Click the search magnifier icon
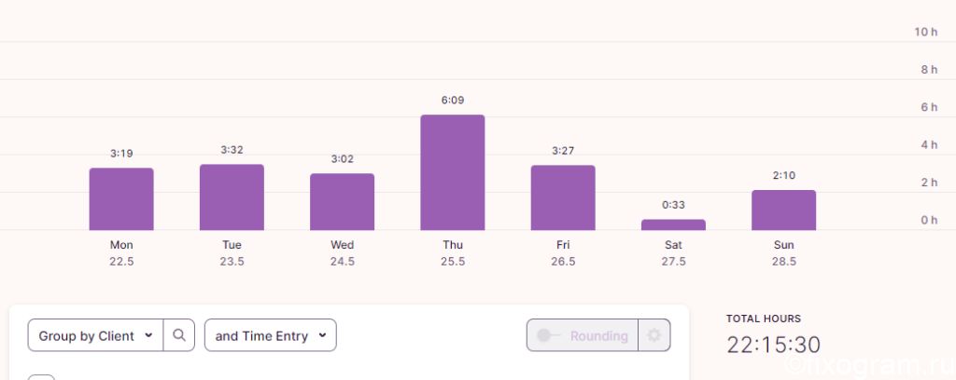956x380 pixels. 178,335
